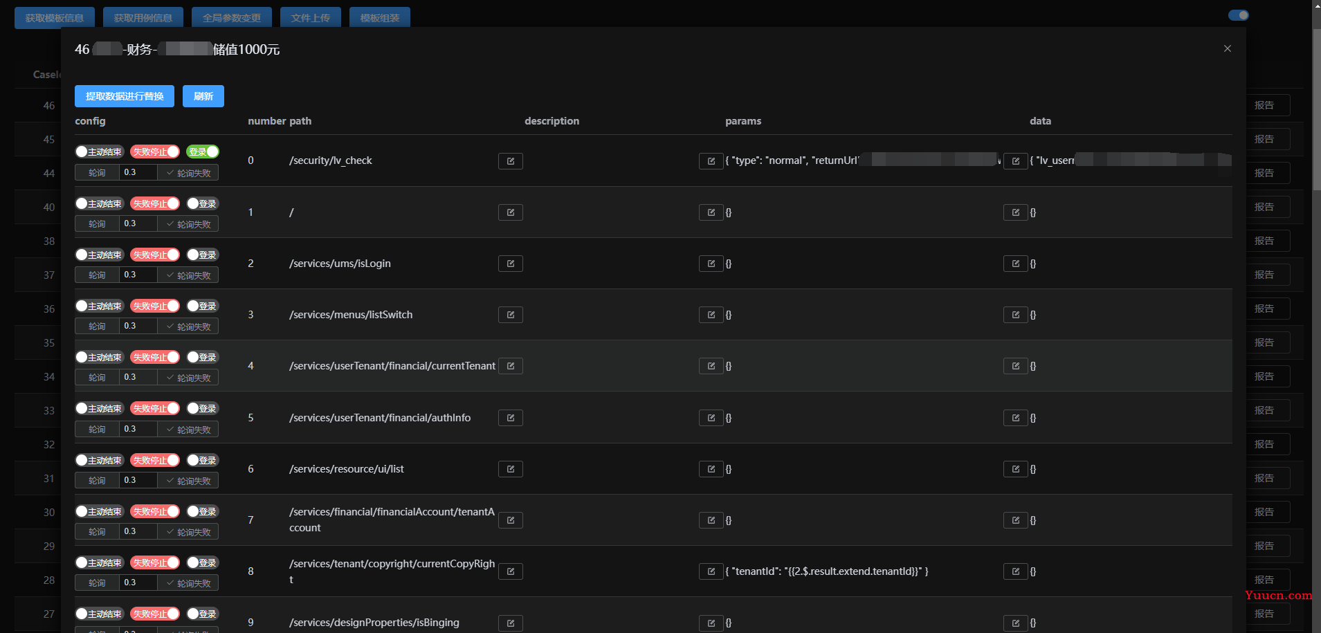Click 轮询 button in row 3

pos(97,326)
